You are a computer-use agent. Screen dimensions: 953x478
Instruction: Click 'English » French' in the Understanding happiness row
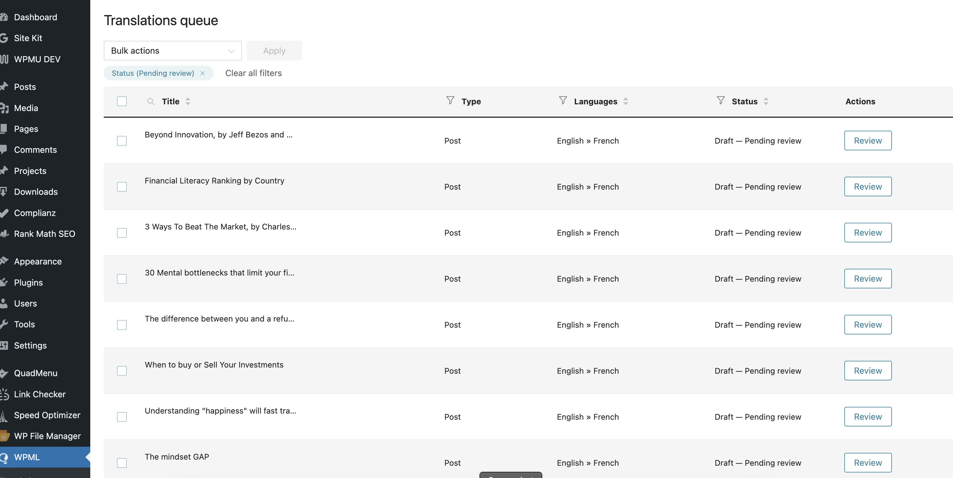(588, 417)
